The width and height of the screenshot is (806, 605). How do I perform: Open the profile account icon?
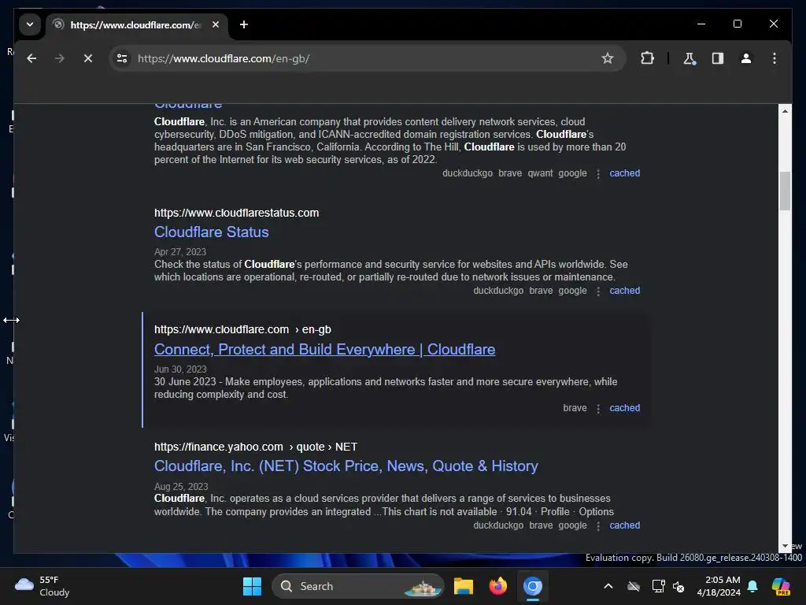(x=746, y=58)
